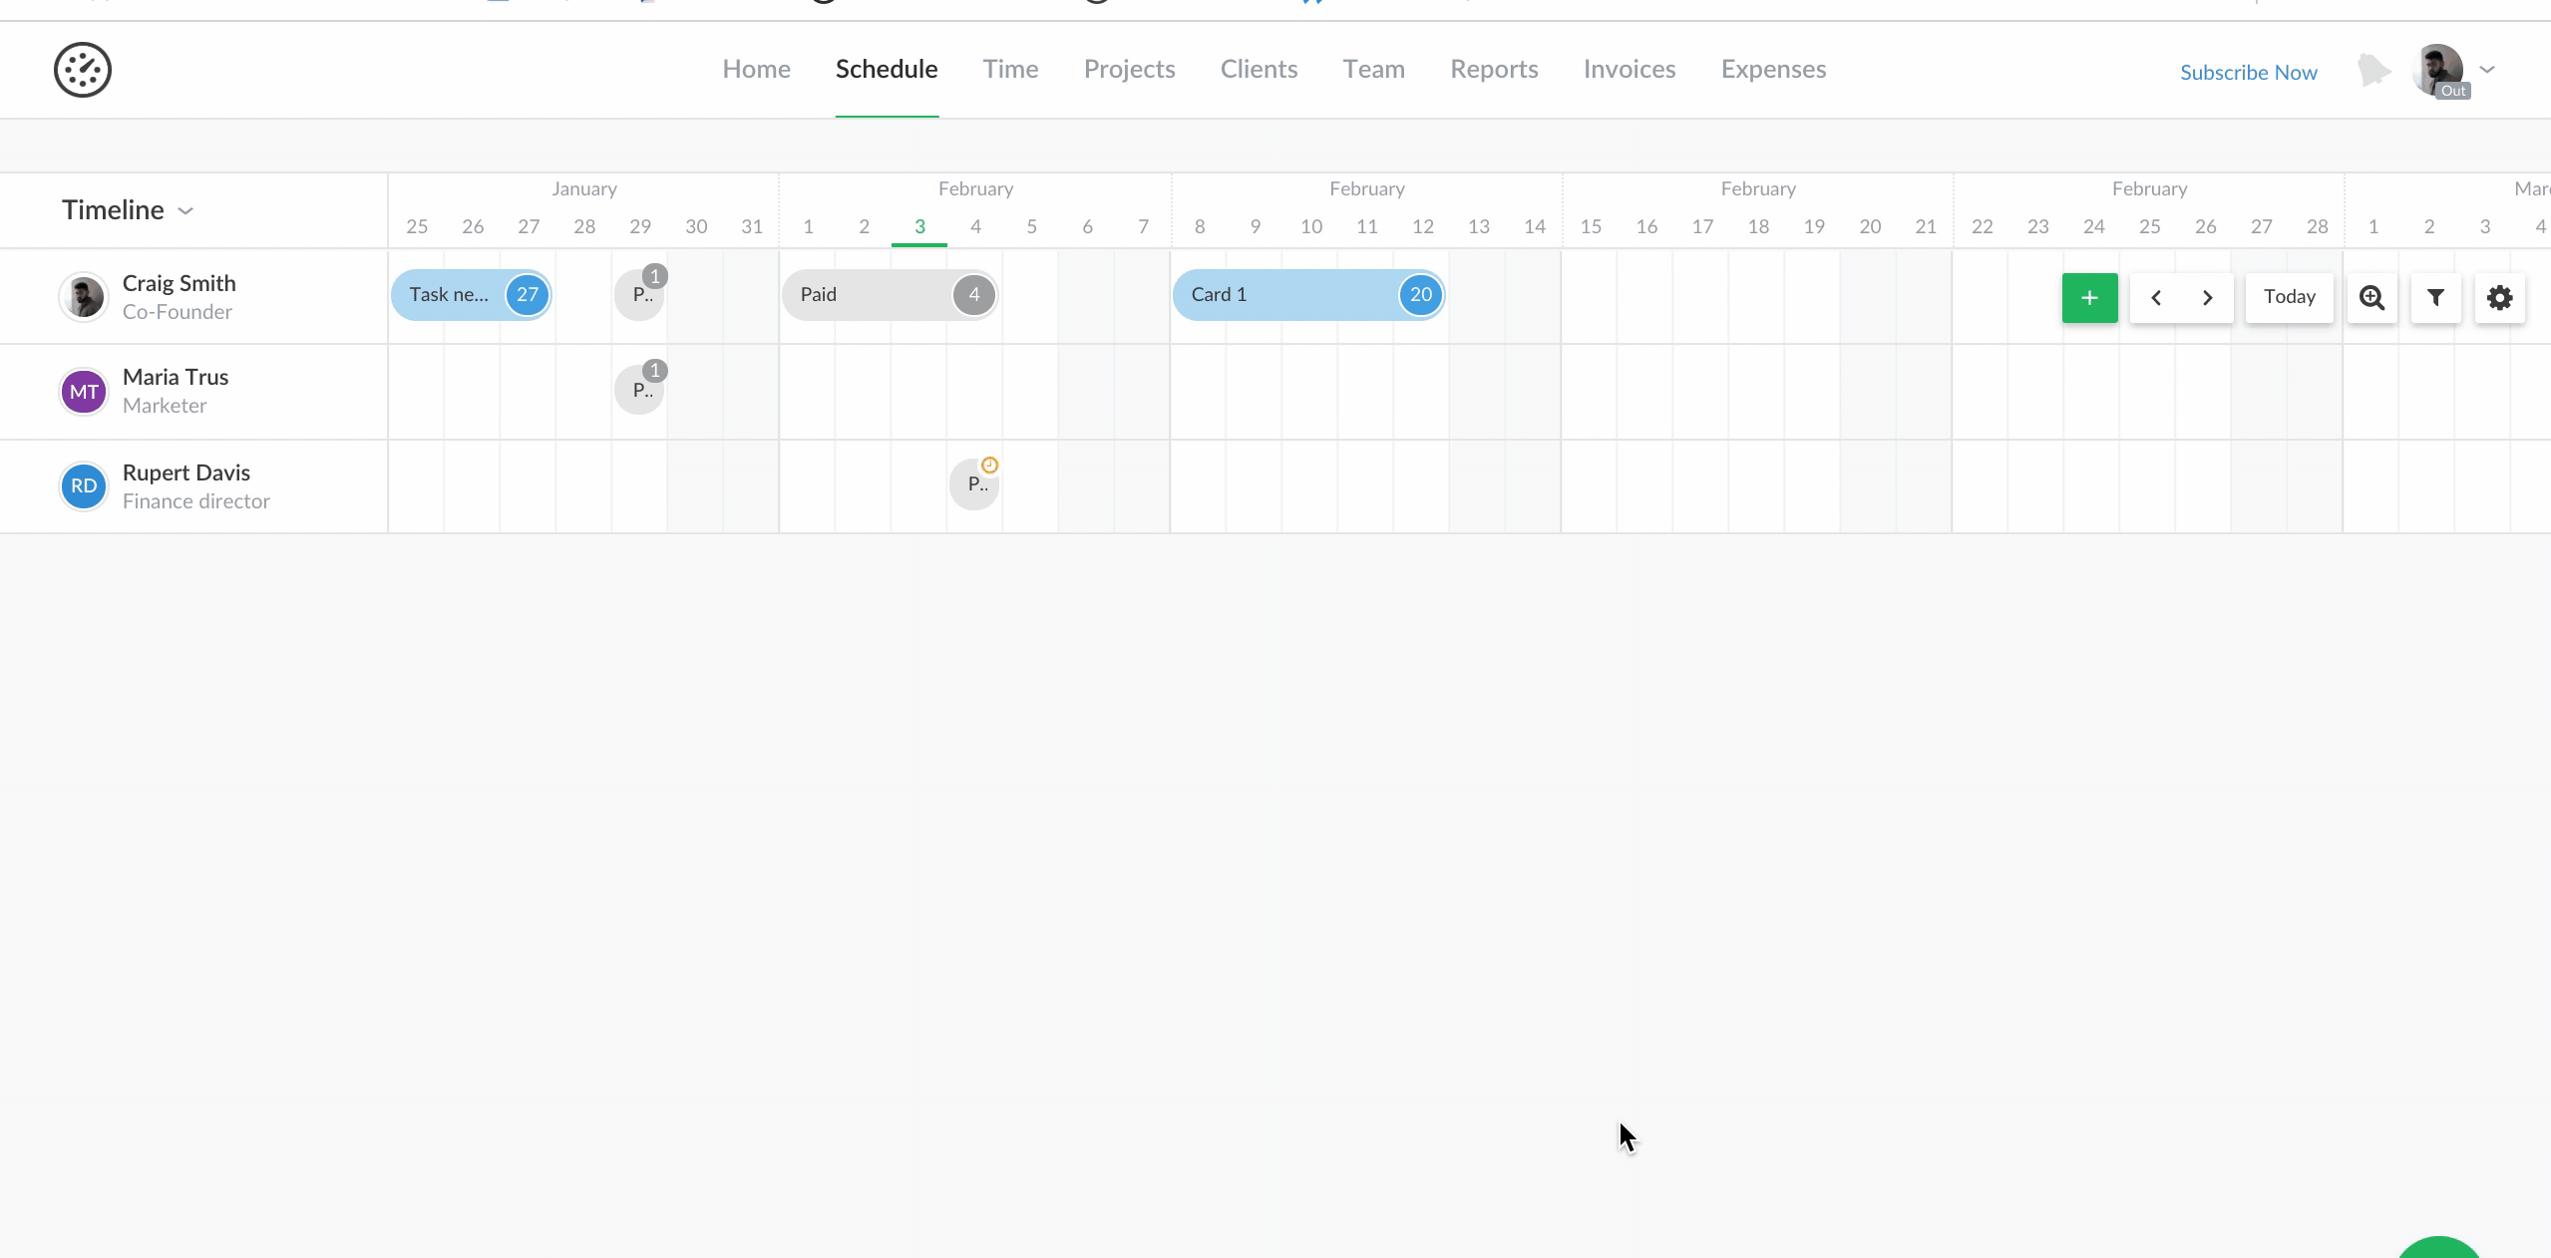Open the filter funnel icon

[x=2435, y=297]
